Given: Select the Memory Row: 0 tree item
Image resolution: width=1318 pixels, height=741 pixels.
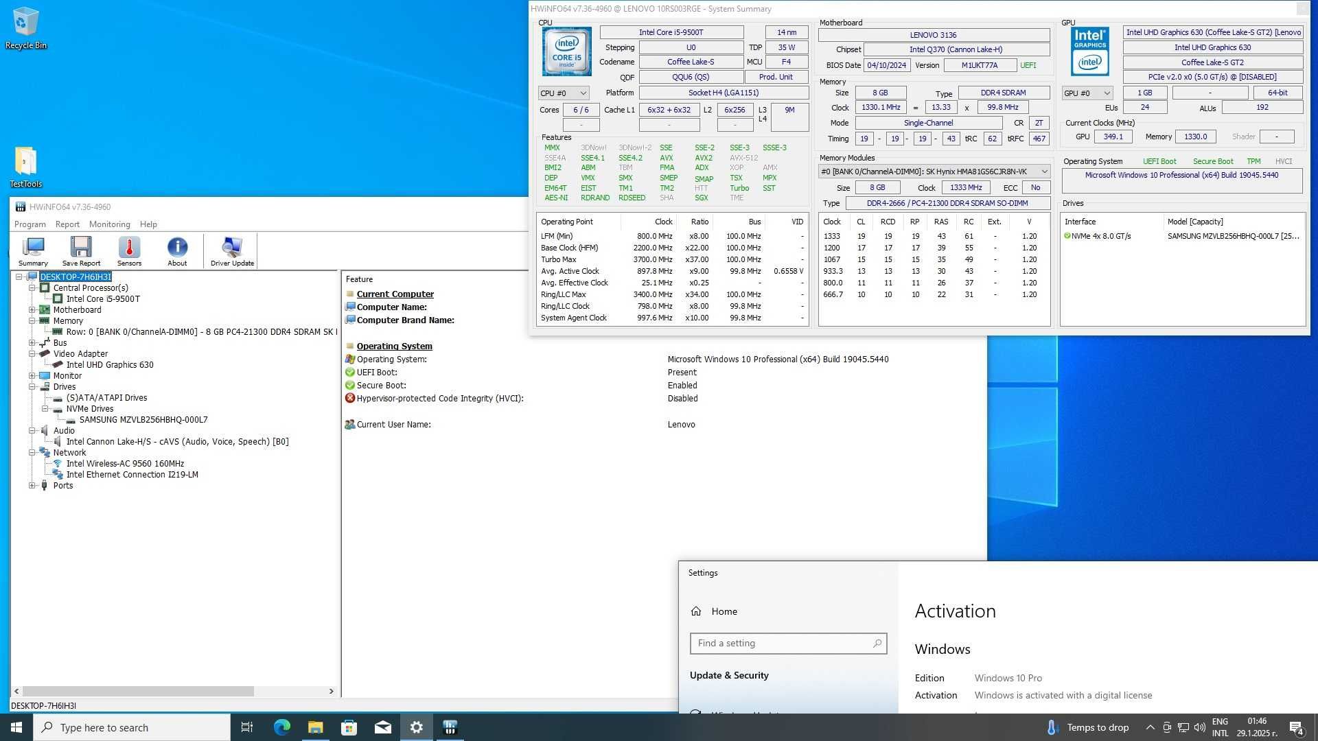Looking at the screenshot, I should 201,332.
